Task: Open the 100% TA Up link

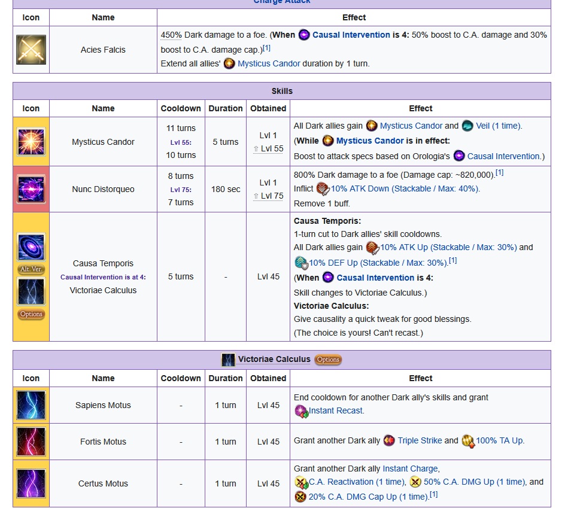Action: (x=500, y=440)
